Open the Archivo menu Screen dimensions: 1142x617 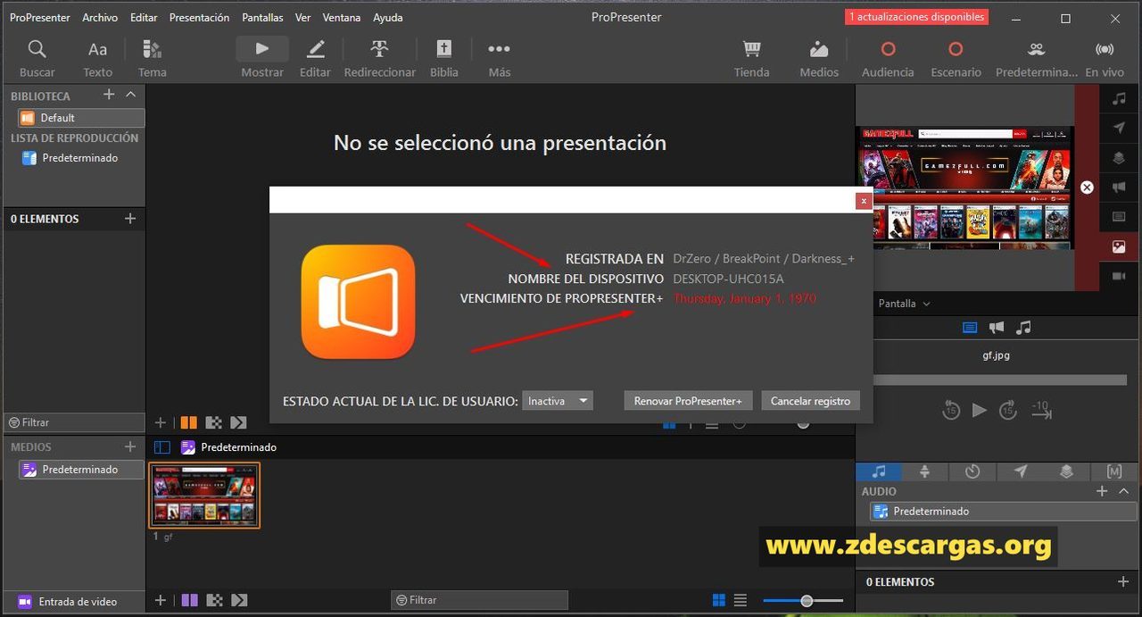pos(100,17)
